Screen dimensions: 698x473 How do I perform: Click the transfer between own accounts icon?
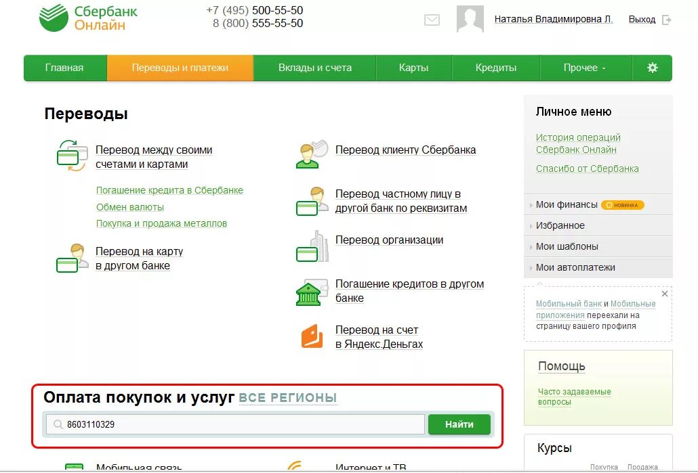point(72,156)
